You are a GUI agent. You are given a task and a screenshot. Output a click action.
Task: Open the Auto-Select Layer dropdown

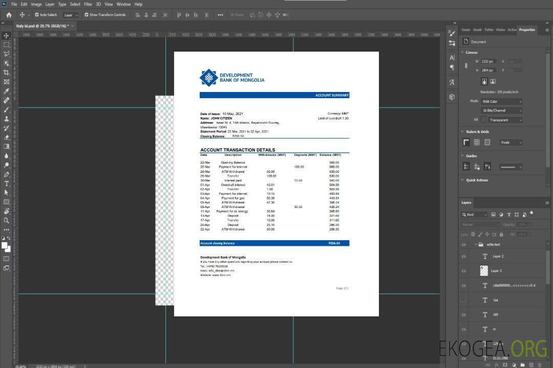[71, 15]
